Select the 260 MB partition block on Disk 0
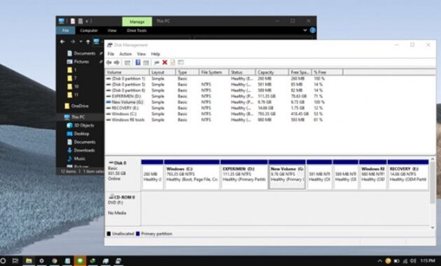The image size is (441, 266). (152, 174)
